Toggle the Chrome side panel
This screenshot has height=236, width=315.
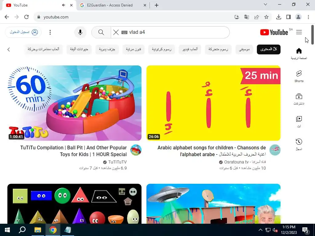(289, 17)
